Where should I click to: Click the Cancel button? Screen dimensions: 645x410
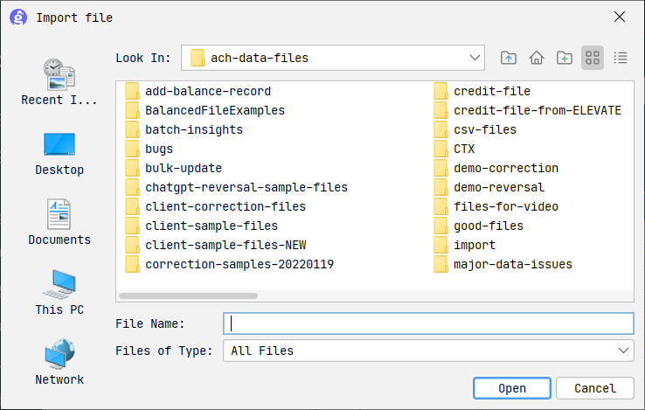coord(595,388)
